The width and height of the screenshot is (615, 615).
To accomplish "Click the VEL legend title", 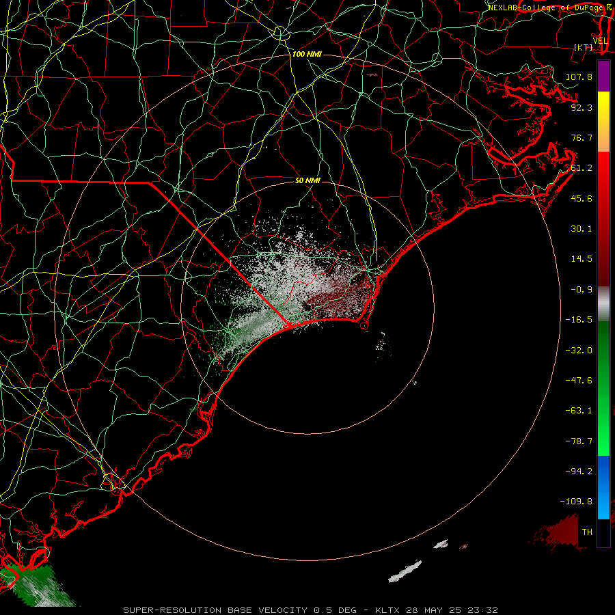I will [x=600, y=41].
